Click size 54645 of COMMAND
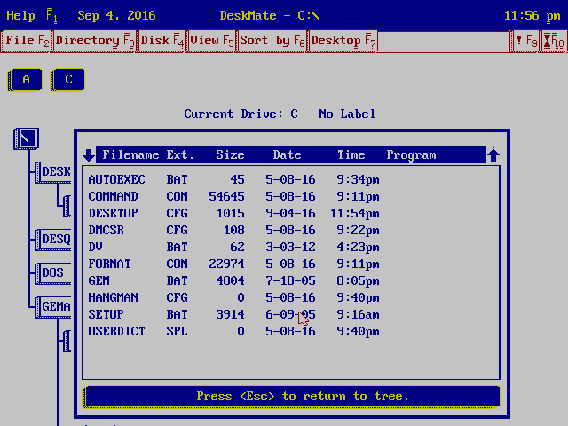 pyautogui.click(x=226, y=197)
